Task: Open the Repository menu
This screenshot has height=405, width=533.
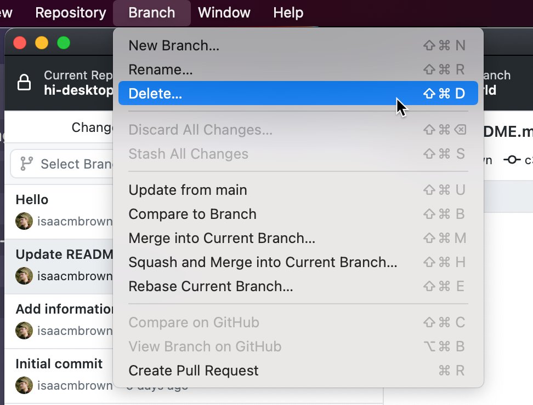Action: pyautogui.click(x=70, y=13)
